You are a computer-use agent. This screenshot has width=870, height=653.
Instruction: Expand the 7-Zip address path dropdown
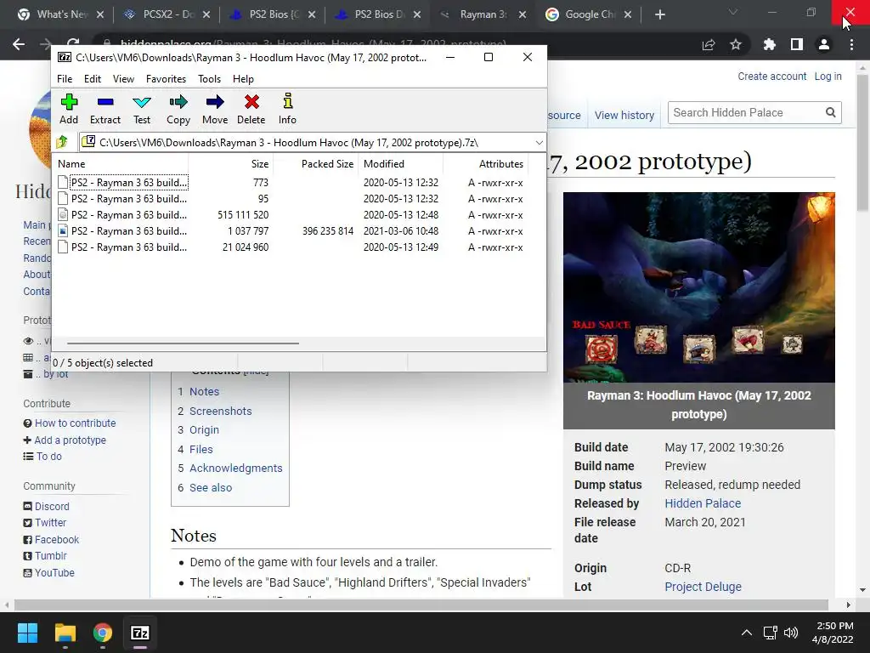pos(539,143)
